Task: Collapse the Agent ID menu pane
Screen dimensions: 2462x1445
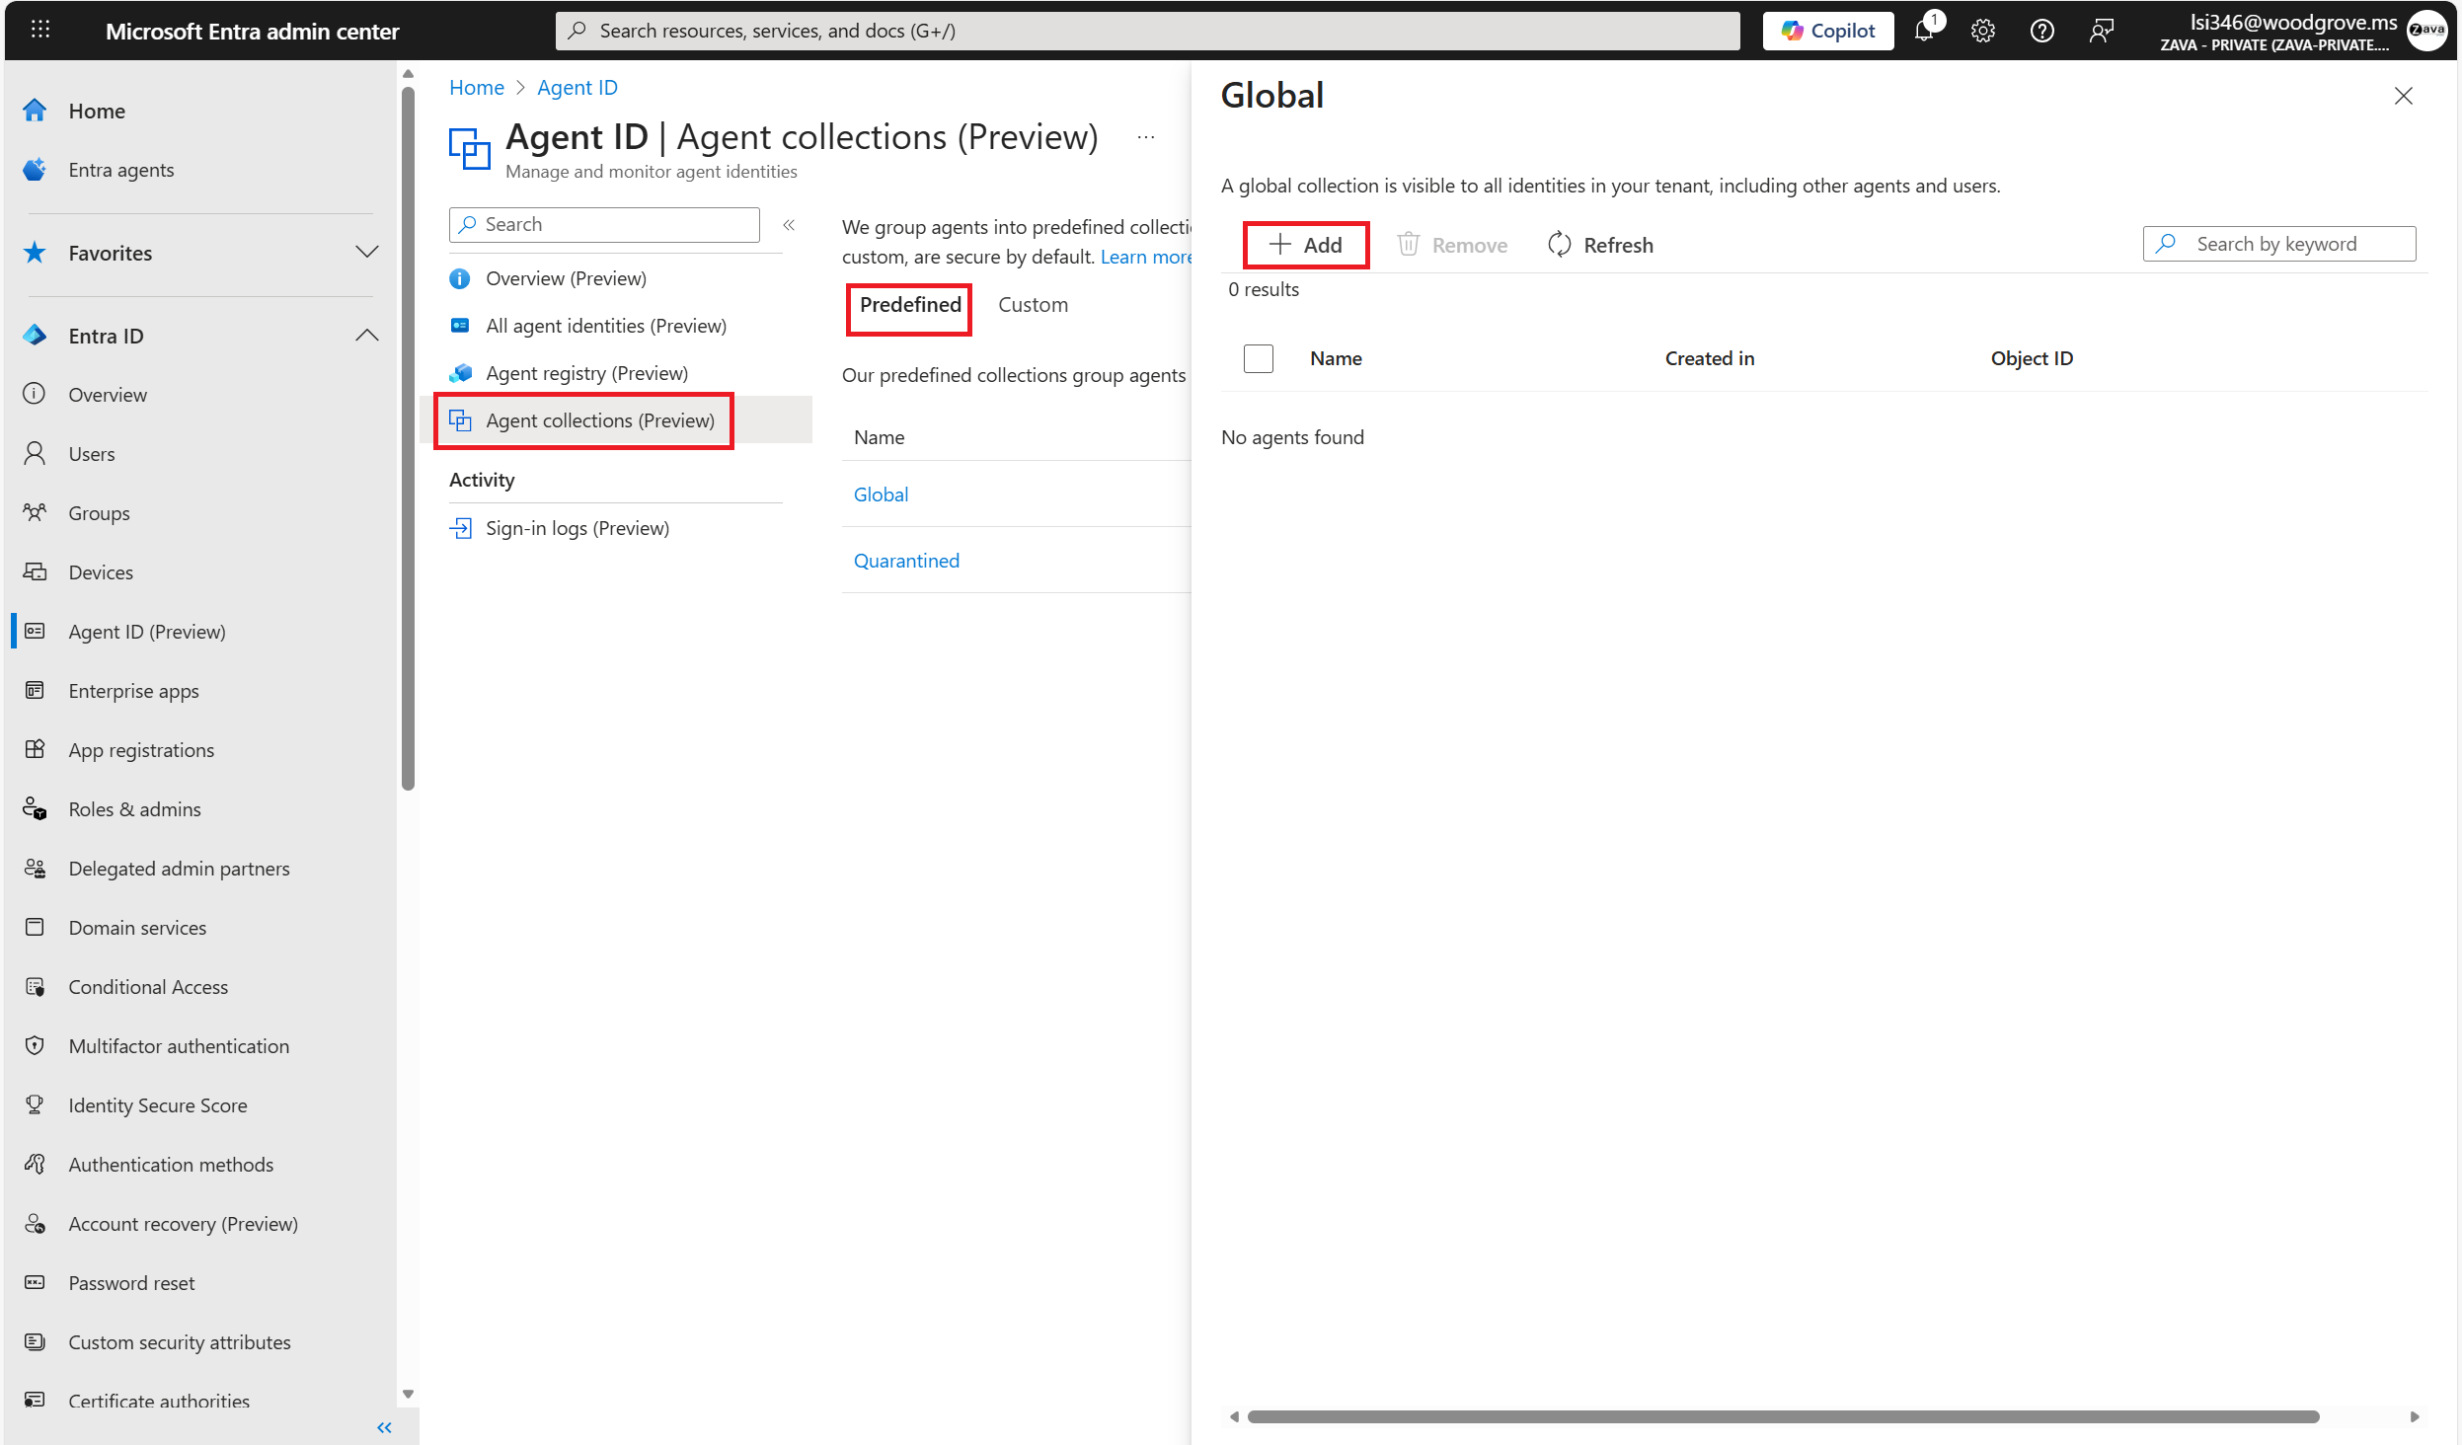Action: tap(789, 224)
